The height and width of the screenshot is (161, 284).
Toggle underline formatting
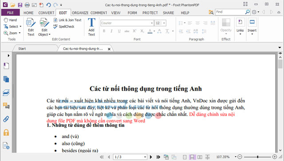coord(119,31)
